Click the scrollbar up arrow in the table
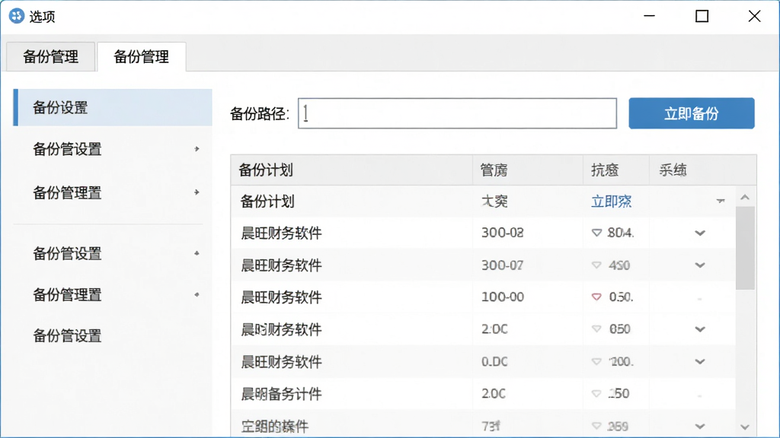 point(745,197)
